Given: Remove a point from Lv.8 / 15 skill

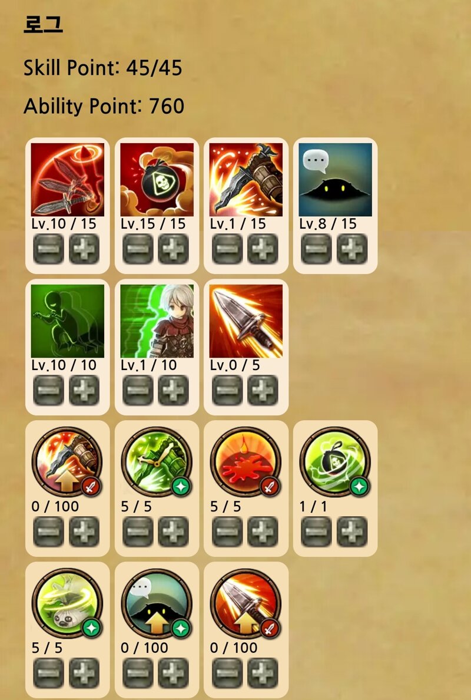Looking at the screenshot, I should [x=316, y=249].
